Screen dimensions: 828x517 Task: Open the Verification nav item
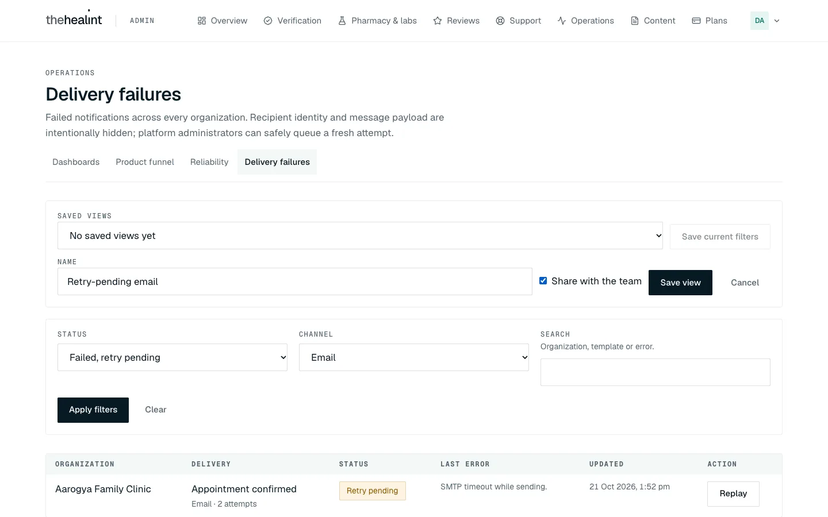click(293, 21)
